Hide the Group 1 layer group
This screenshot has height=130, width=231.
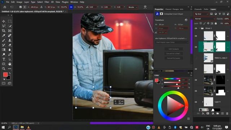[x=196, y=28]
